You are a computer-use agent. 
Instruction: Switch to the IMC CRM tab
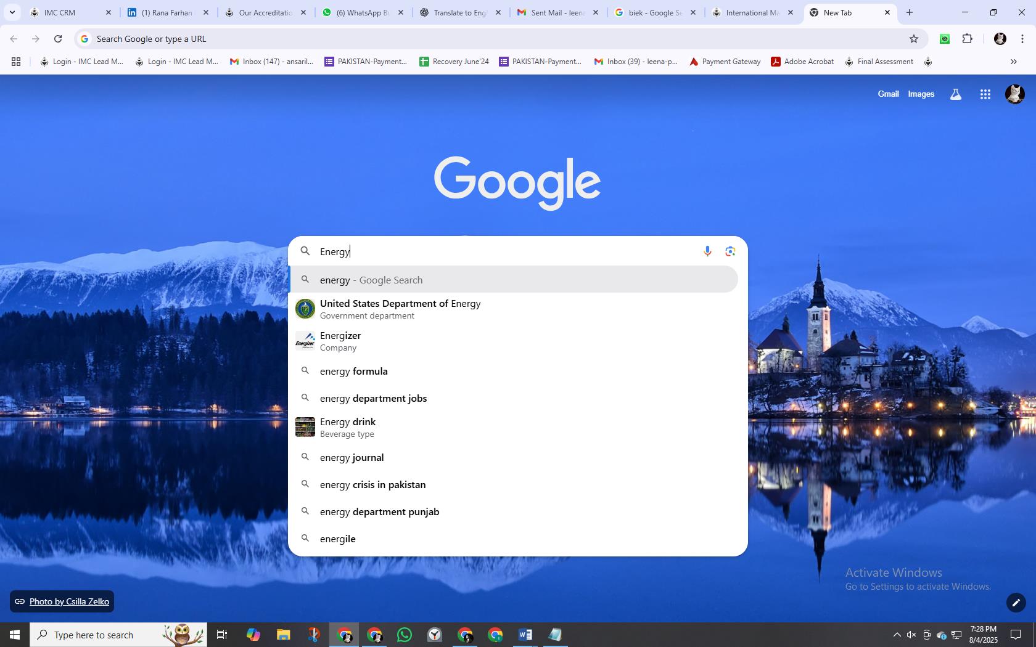tap(69, 12)
